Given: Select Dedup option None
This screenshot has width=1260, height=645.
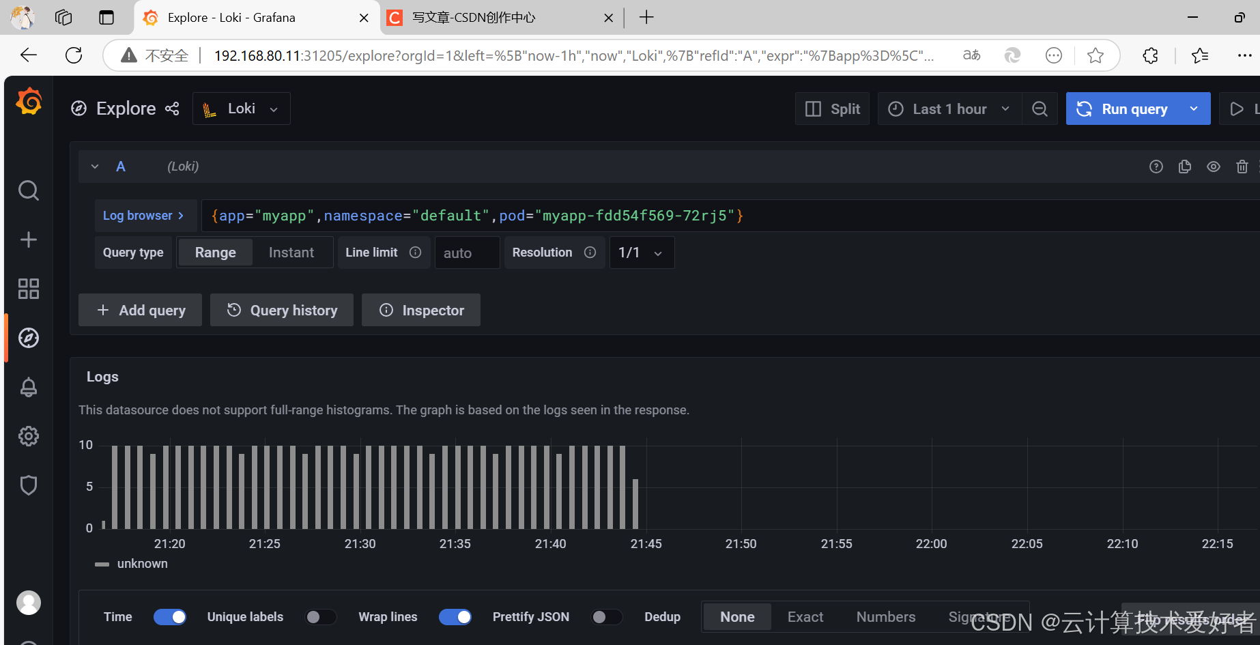Looking at the screenshot, I should point(737,617).
